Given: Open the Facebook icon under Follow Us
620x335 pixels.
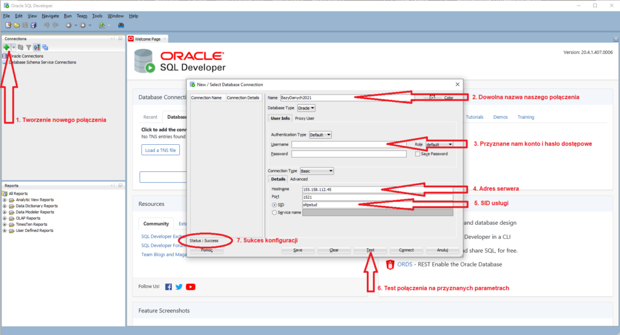Looking at the screenshot, I should pos(168,287).
